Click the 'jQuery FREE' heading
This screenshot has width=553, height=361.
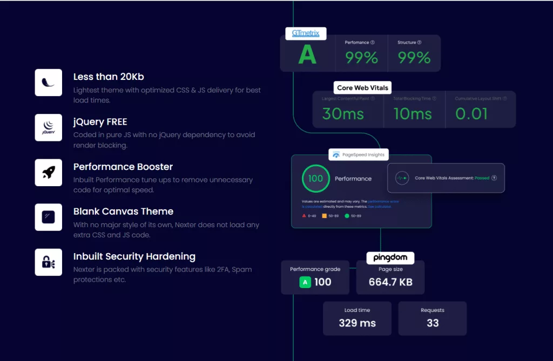100,122
